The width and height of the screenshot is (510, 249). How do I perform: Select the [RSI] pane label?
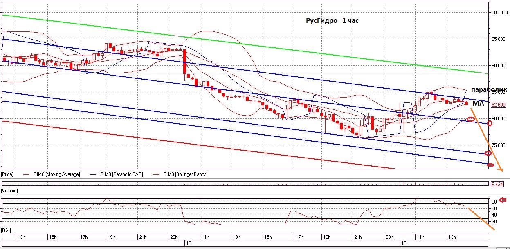(x=6, y=230)
